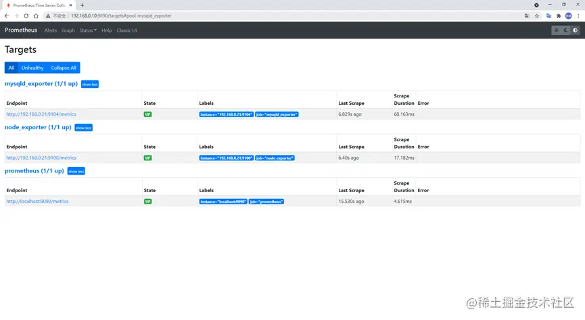Click the job="mysqld_exporter" label badge
This screenshot has height=320, width=585.
click(x=277, y=114)
